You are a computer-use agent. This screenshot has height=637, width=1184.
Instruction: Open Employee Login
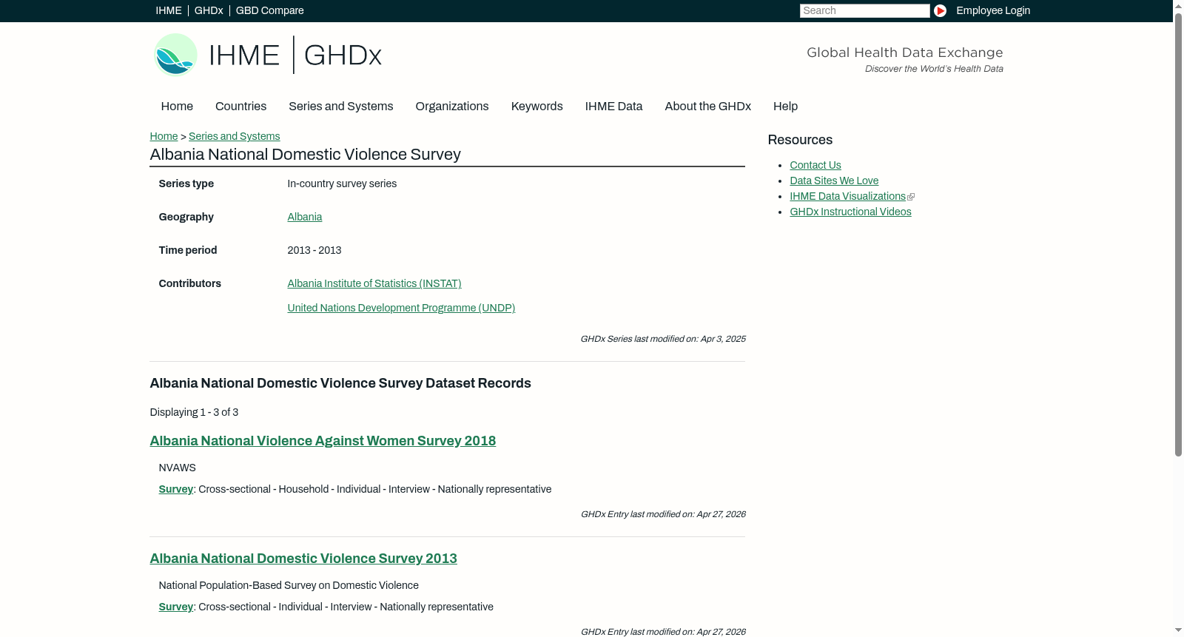(x=993, y=10)
